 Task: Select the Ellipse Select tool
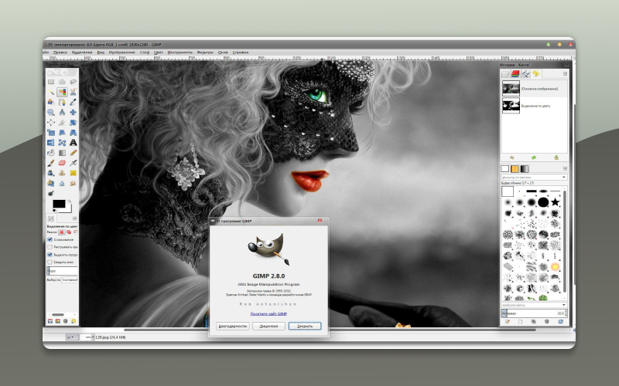click(62, 82)
